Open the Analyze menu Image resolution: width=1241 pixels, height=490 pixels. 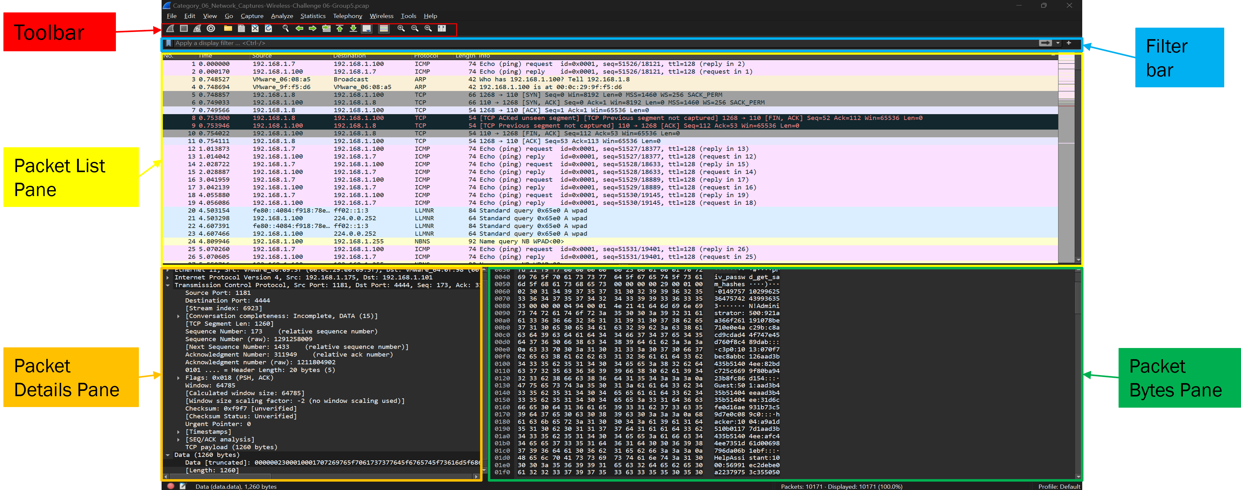(282, 16)
